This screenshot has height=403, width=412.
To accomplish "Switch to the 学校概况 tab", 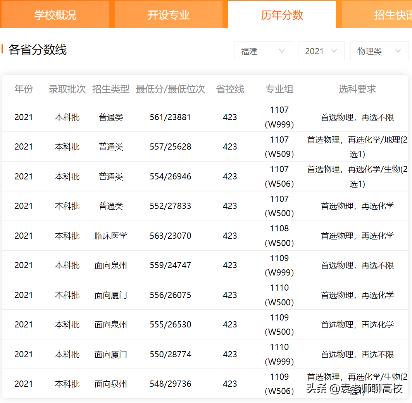I will click(x=55, y=14).
